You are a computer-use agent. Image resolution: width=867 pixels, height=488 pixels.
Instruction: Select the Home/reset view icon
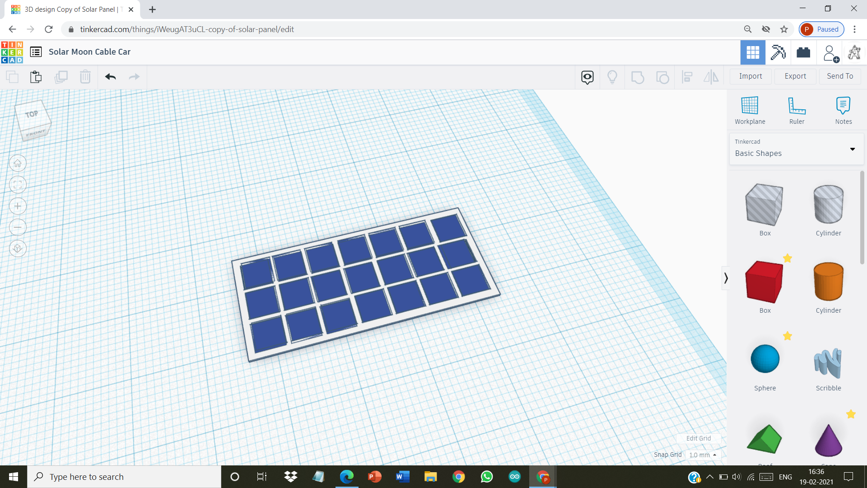[x=17, y=163]
